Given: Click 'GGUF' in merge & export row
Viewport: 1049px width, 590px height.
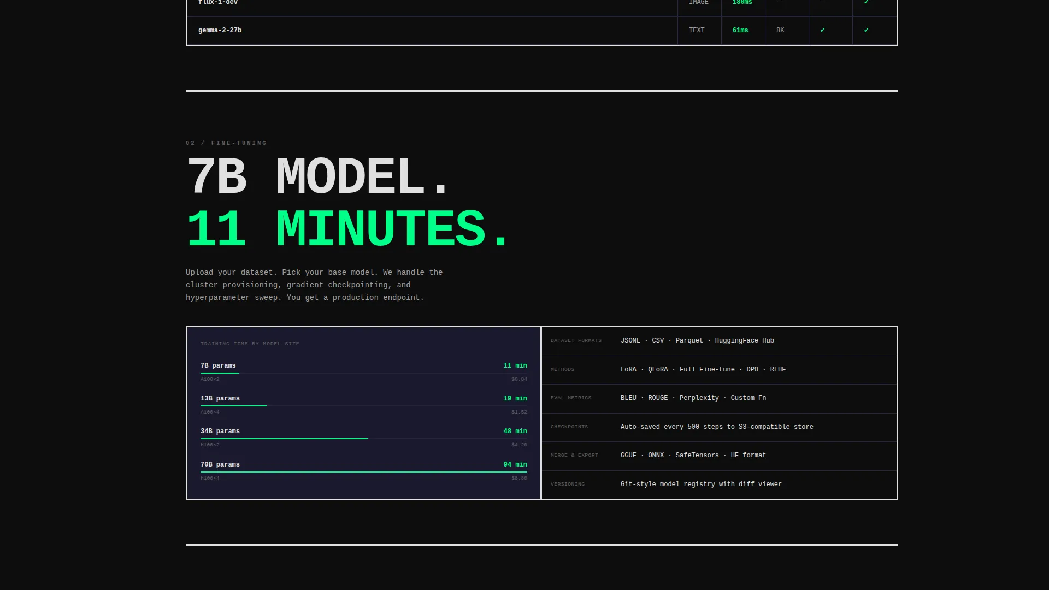Looking at the screenshot, I should [x=628, y=455].
